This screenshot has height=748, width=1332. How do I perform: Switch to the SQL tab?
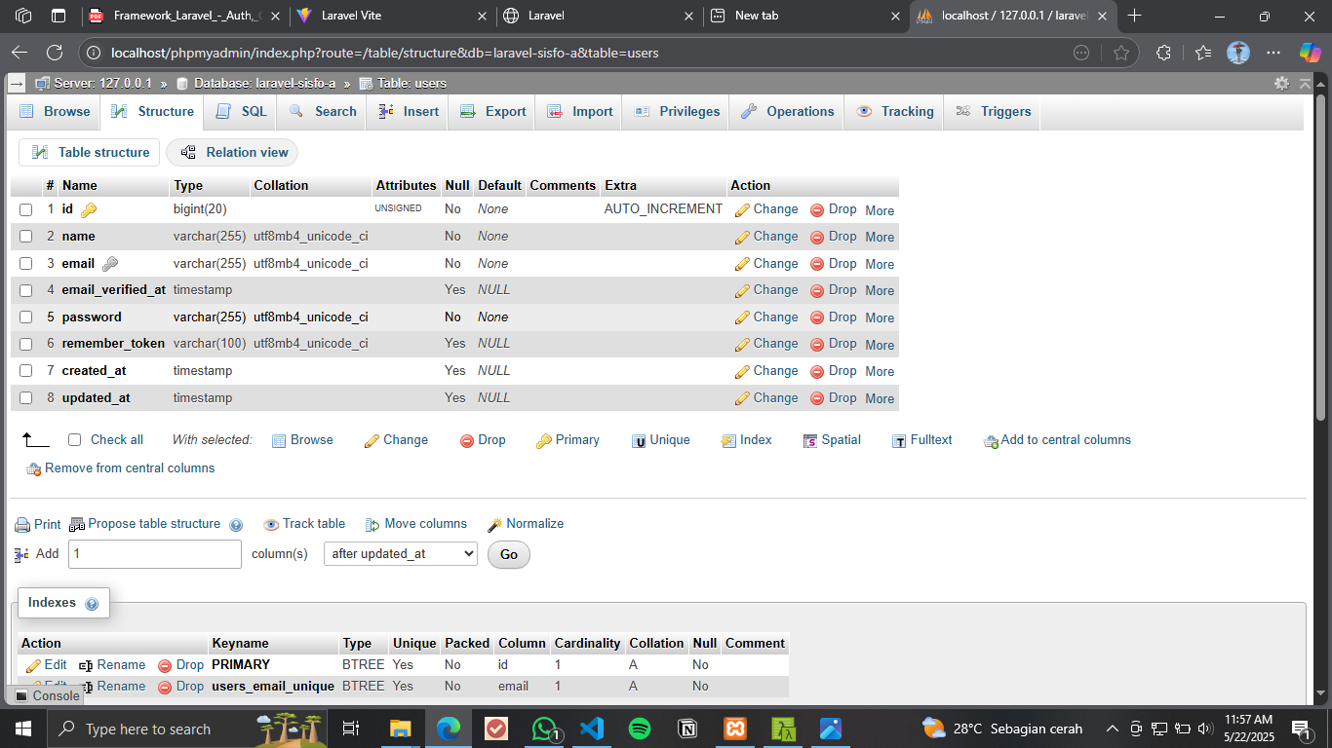[x=242, y=112]
